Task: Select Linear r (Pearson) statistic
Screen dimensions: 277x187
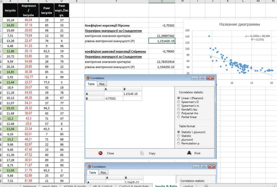Action: (179, 98)
